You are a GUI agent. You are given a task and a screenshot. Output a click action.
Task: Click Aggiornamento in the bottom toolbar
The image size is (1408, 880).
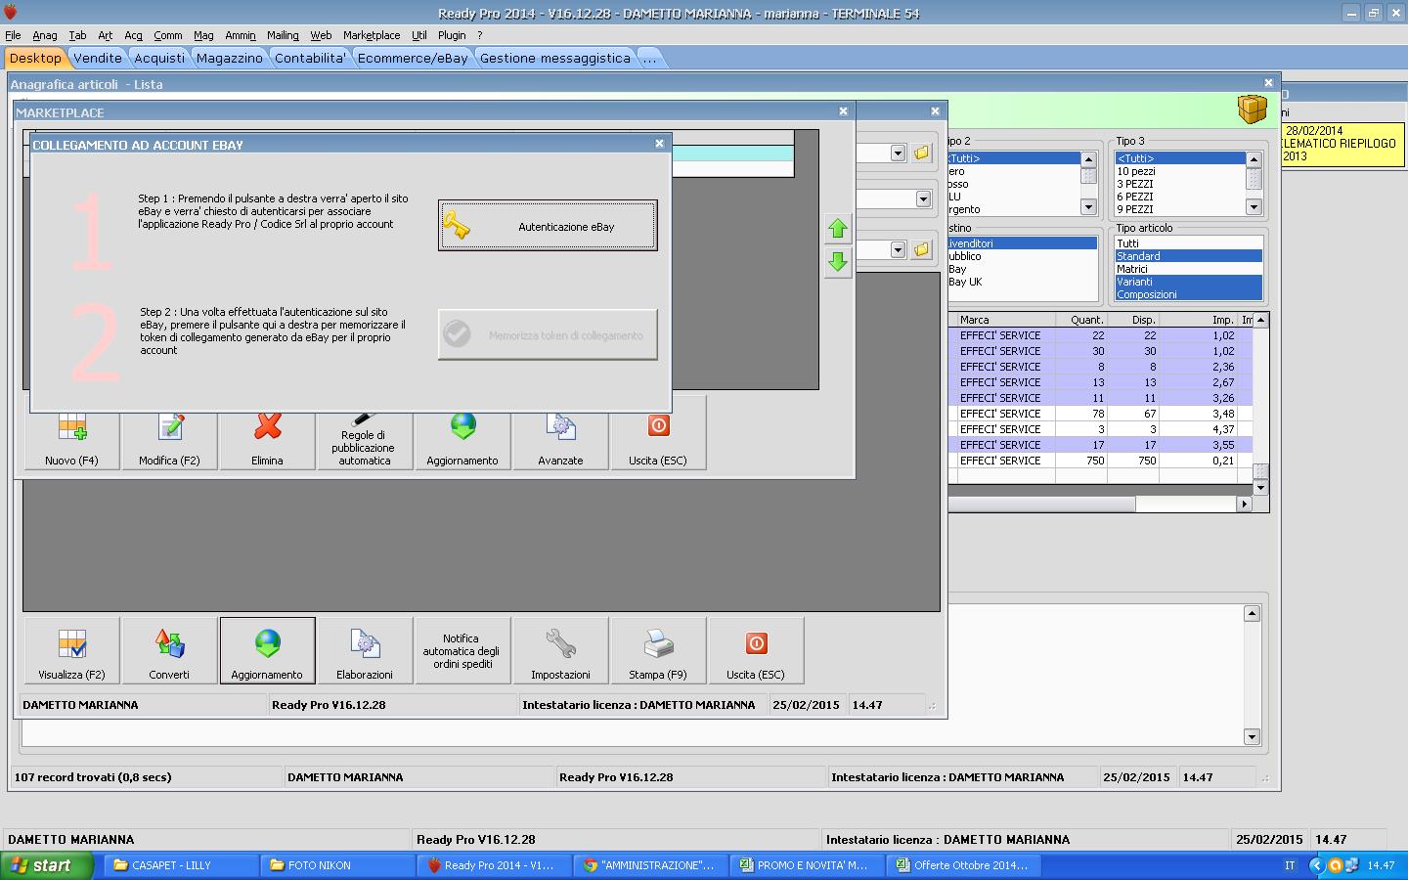[x=268, y=650]
